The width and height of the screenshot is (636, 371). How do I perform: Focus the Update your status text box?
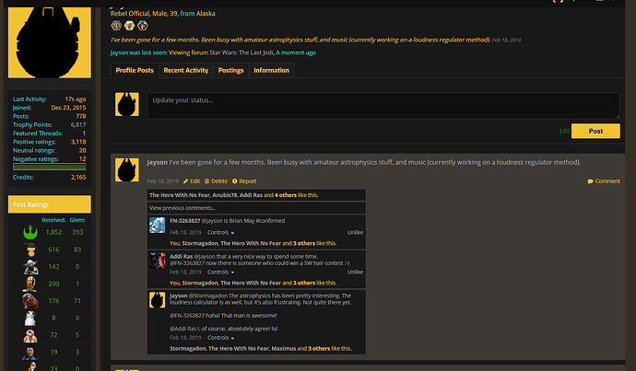383,106
